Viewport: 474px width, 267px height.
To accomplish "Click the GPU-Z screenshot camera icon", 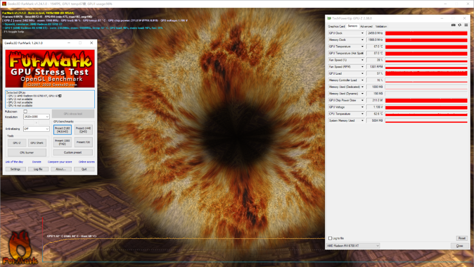I will pos(453,25).
